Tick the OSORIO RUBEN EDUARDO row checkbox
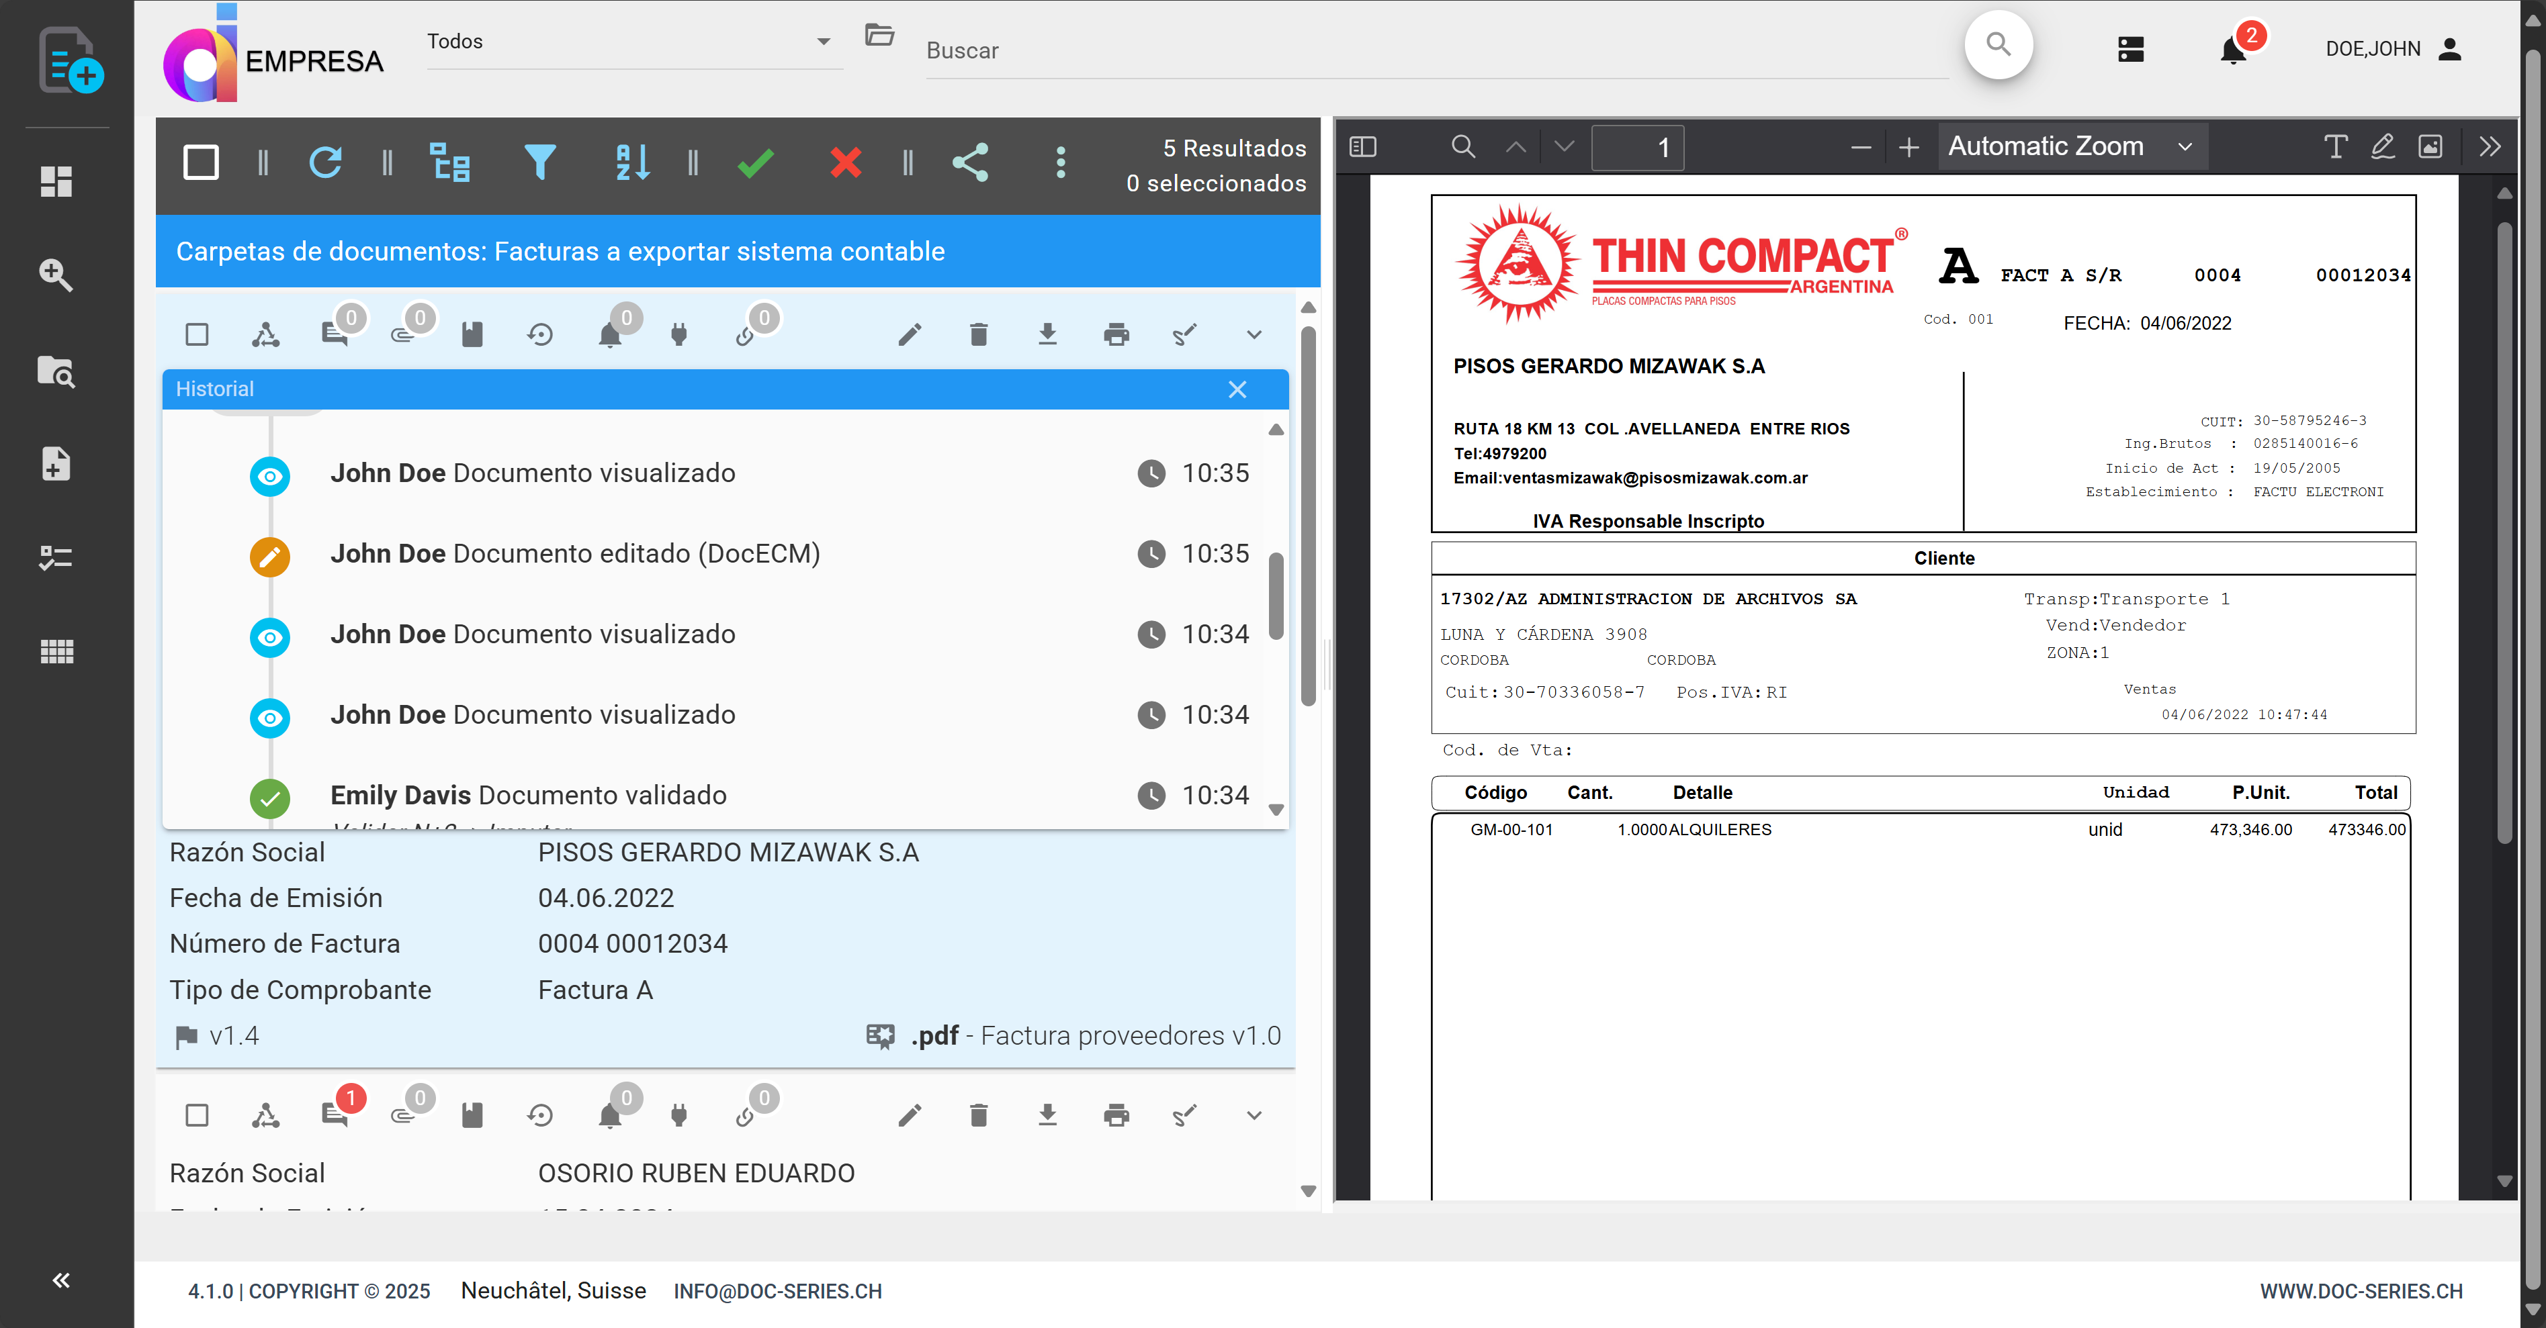Image resolution: width=2546 pixels, height=1328 pixels. tap(197, 1114)
